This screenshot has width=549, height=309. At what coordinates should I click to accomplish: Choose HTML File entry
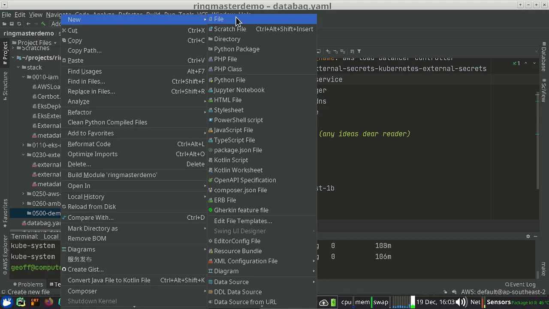[x=262, y=100]
